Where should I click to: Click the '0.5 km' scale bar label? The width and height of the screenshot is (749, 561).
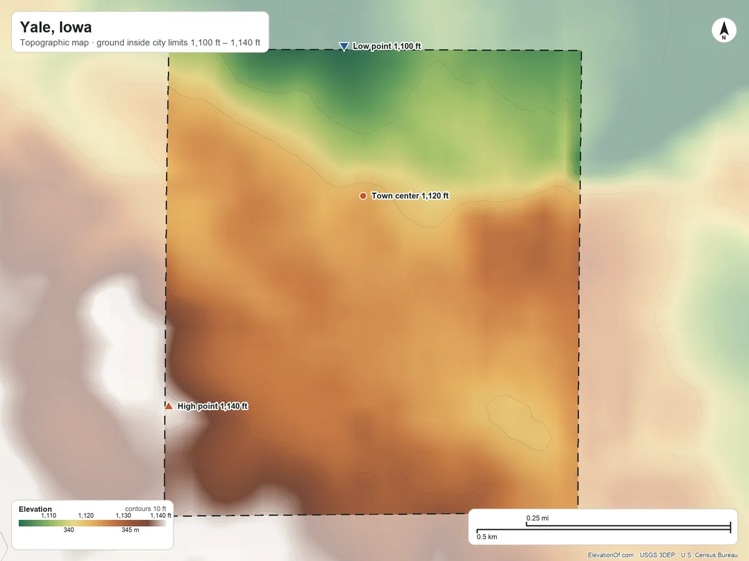coord(487,537)
